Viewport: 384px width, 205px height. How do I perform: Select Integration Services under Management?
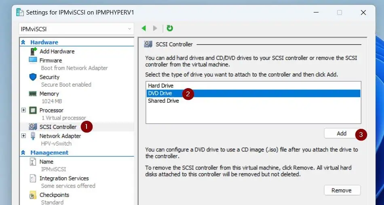click(x=64, y=178)
